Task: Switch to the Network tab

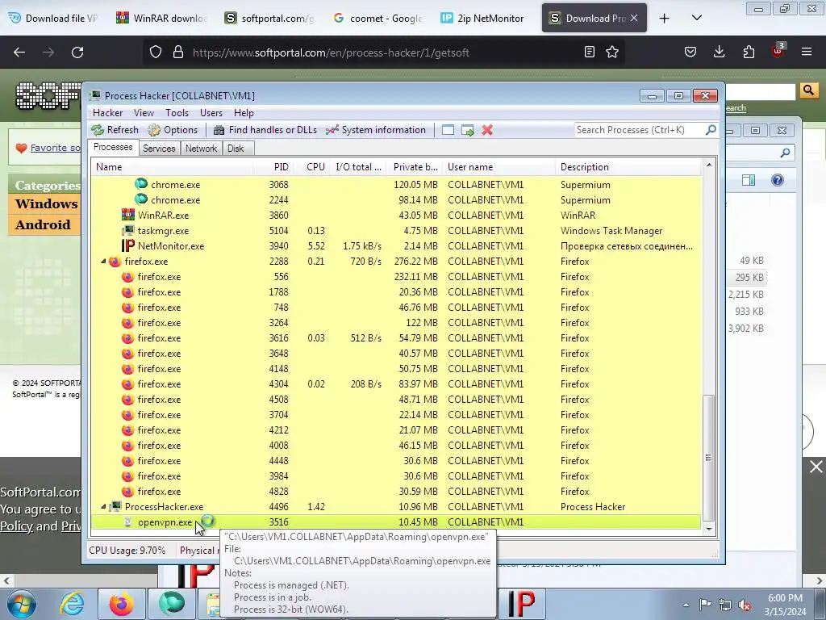Action: tap(201, 149)
